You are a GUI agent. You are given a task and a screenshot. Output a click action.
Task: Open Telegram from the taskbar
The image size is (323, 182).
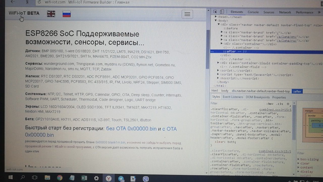pyautogui.click(x=121, y=178)
